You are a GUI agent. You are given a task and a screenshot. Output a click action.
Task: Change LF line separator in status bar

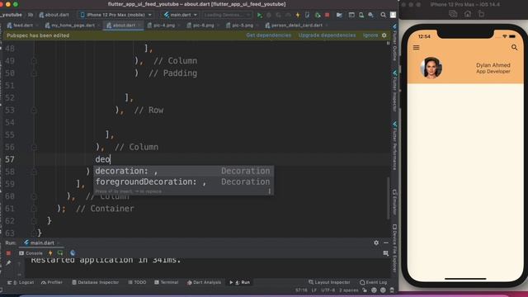click(314, 290)
